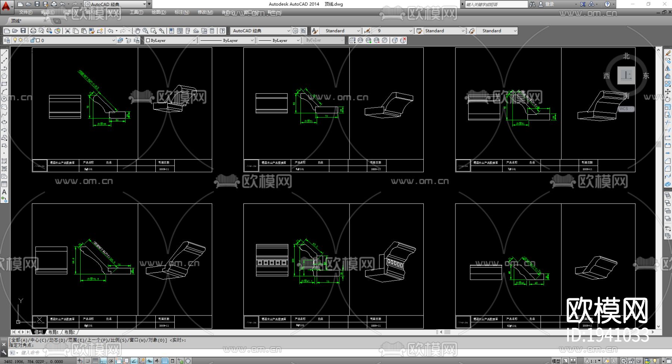Select the Move tool in modify toolbar
Viewport: 672px width, 364px height.
(668, 91)
